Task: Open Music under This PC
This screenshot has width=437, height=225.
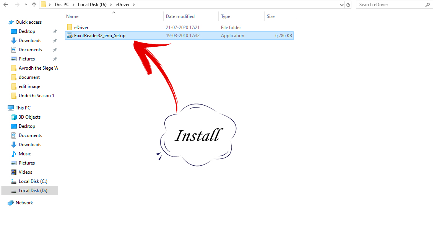Action: [25, 154]
